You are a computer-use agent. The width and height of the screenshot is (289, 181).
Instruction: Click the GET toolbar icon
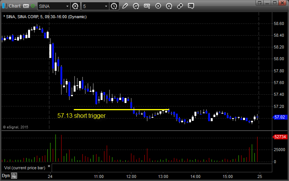coord(147,6)
